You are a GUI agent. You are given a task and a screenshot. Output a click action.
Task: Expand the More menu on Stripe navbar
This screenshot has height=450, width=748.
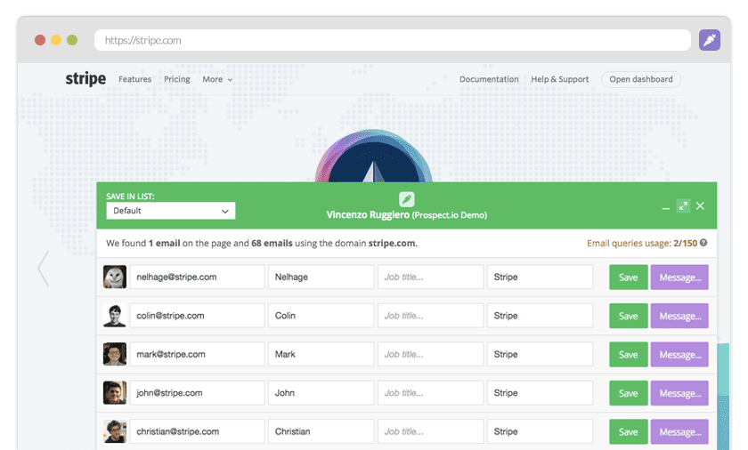point(217,79)
